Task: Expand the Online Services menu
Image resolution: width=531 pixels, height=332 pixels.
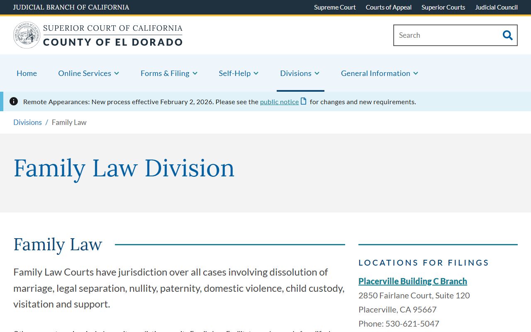Action: 89,73
